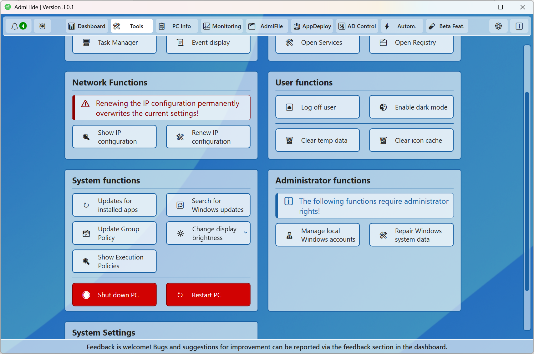Click the stop icon on Shut down PC
The width and height of the screenshot is (534, 354).
(86, 295)
